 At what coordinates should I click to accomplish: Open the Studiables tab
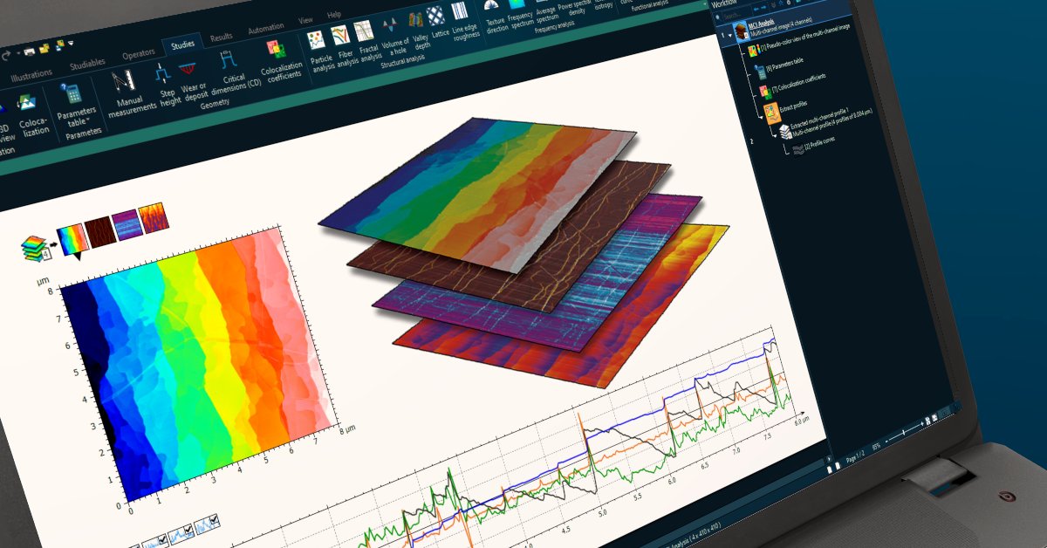86,64
